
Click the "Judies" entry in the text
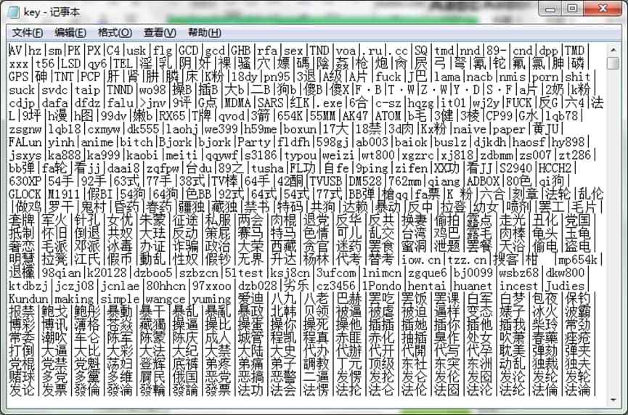[x=565, y=286]
